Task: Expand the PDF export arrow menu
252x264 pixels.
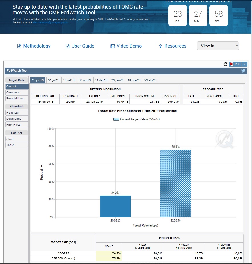Action: (x=245, y=64)
